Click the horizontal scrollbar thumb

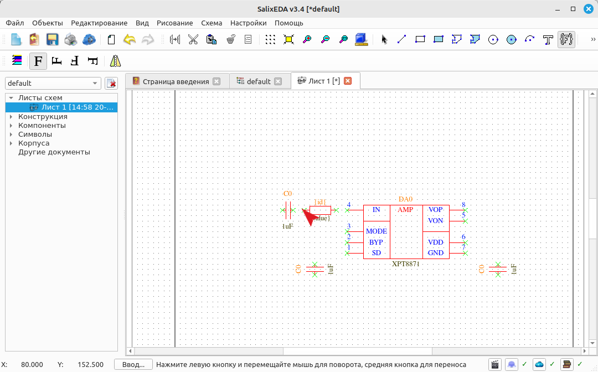tap(358, 350)
